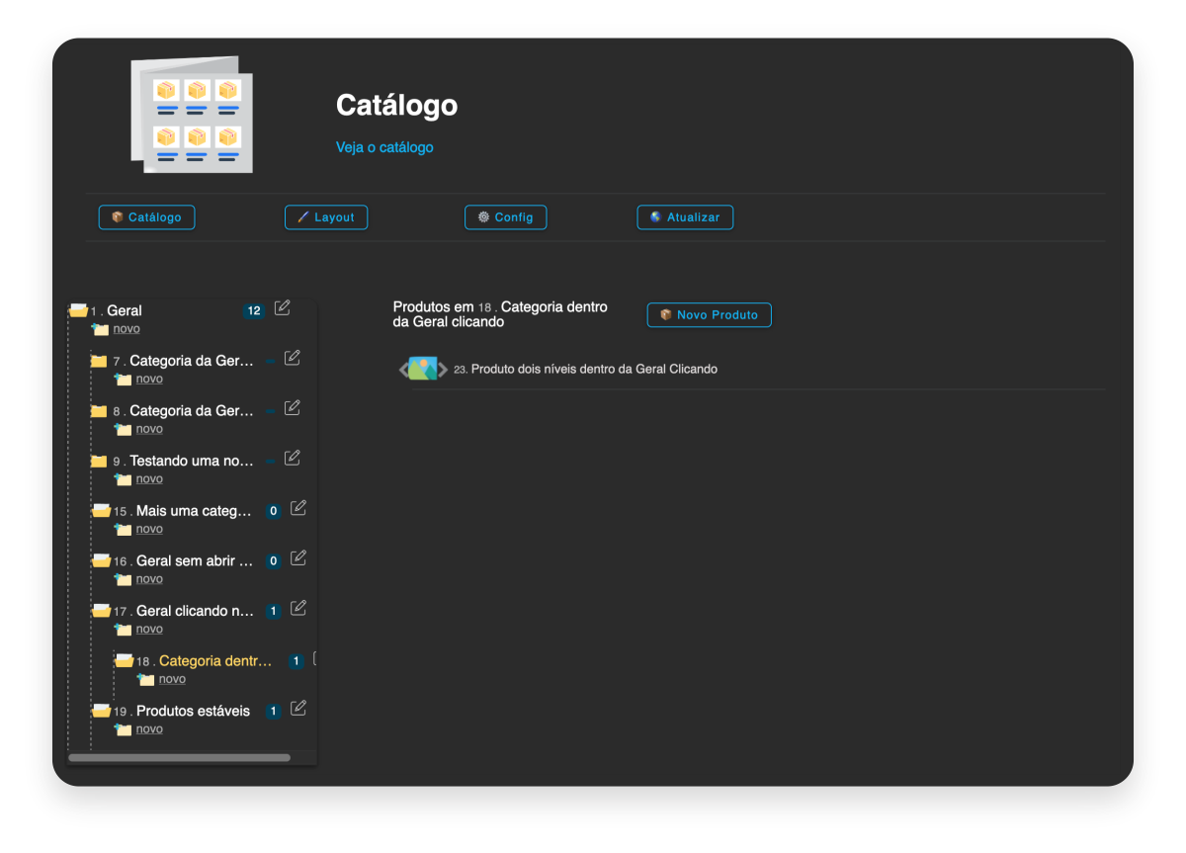Switch to the Layout tab
Screen dimensions: 1186x853
326,216
